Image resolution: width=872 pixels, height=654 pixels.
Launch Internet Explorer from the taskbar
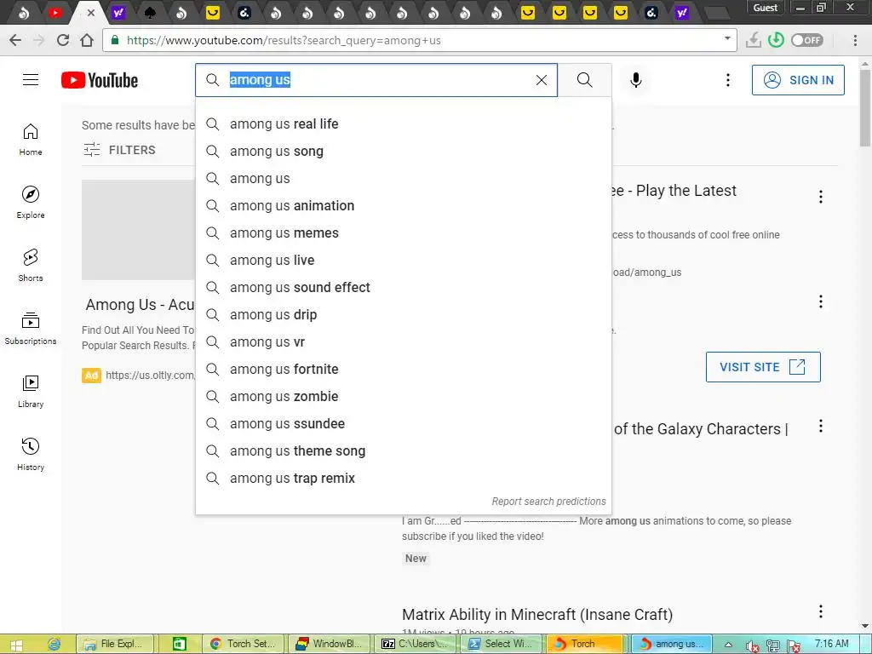(x=54, y=645)
